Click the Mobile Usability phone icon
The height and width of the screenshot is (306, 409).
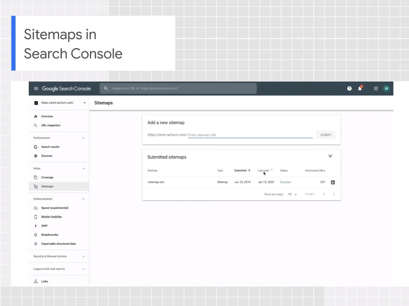(36, 217)
